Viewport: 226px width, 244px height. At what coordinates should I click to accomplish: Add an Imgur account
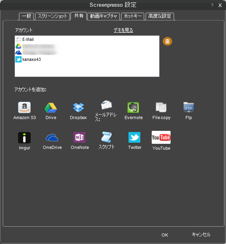tap(24, 141)
